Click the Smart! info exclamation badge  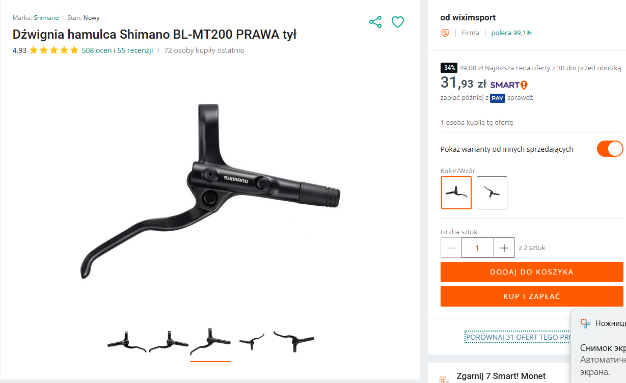click(x=524, y=85)
